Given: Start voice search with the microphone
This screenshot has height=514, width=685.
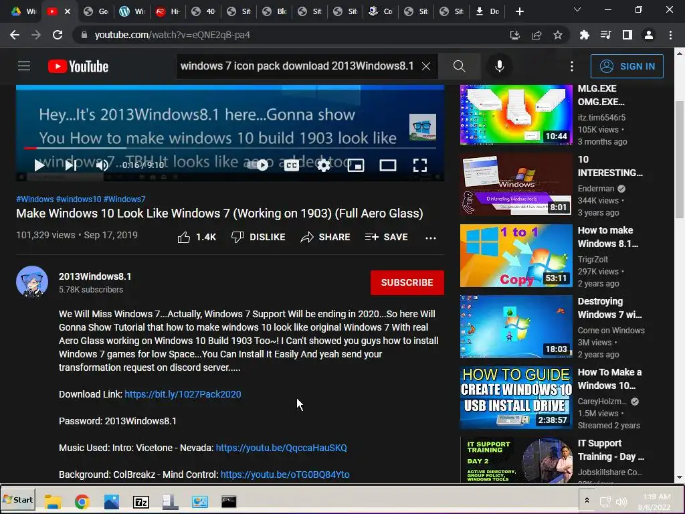Looking at the screenshot, I should click(499, 66).
